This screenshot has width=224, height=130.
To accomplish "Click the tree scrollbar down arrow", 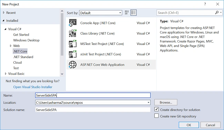I will coord(62,74).
